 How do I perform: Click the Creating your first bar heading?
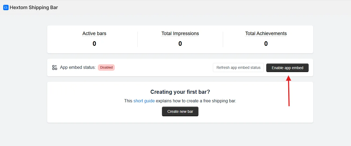point(180,92)
